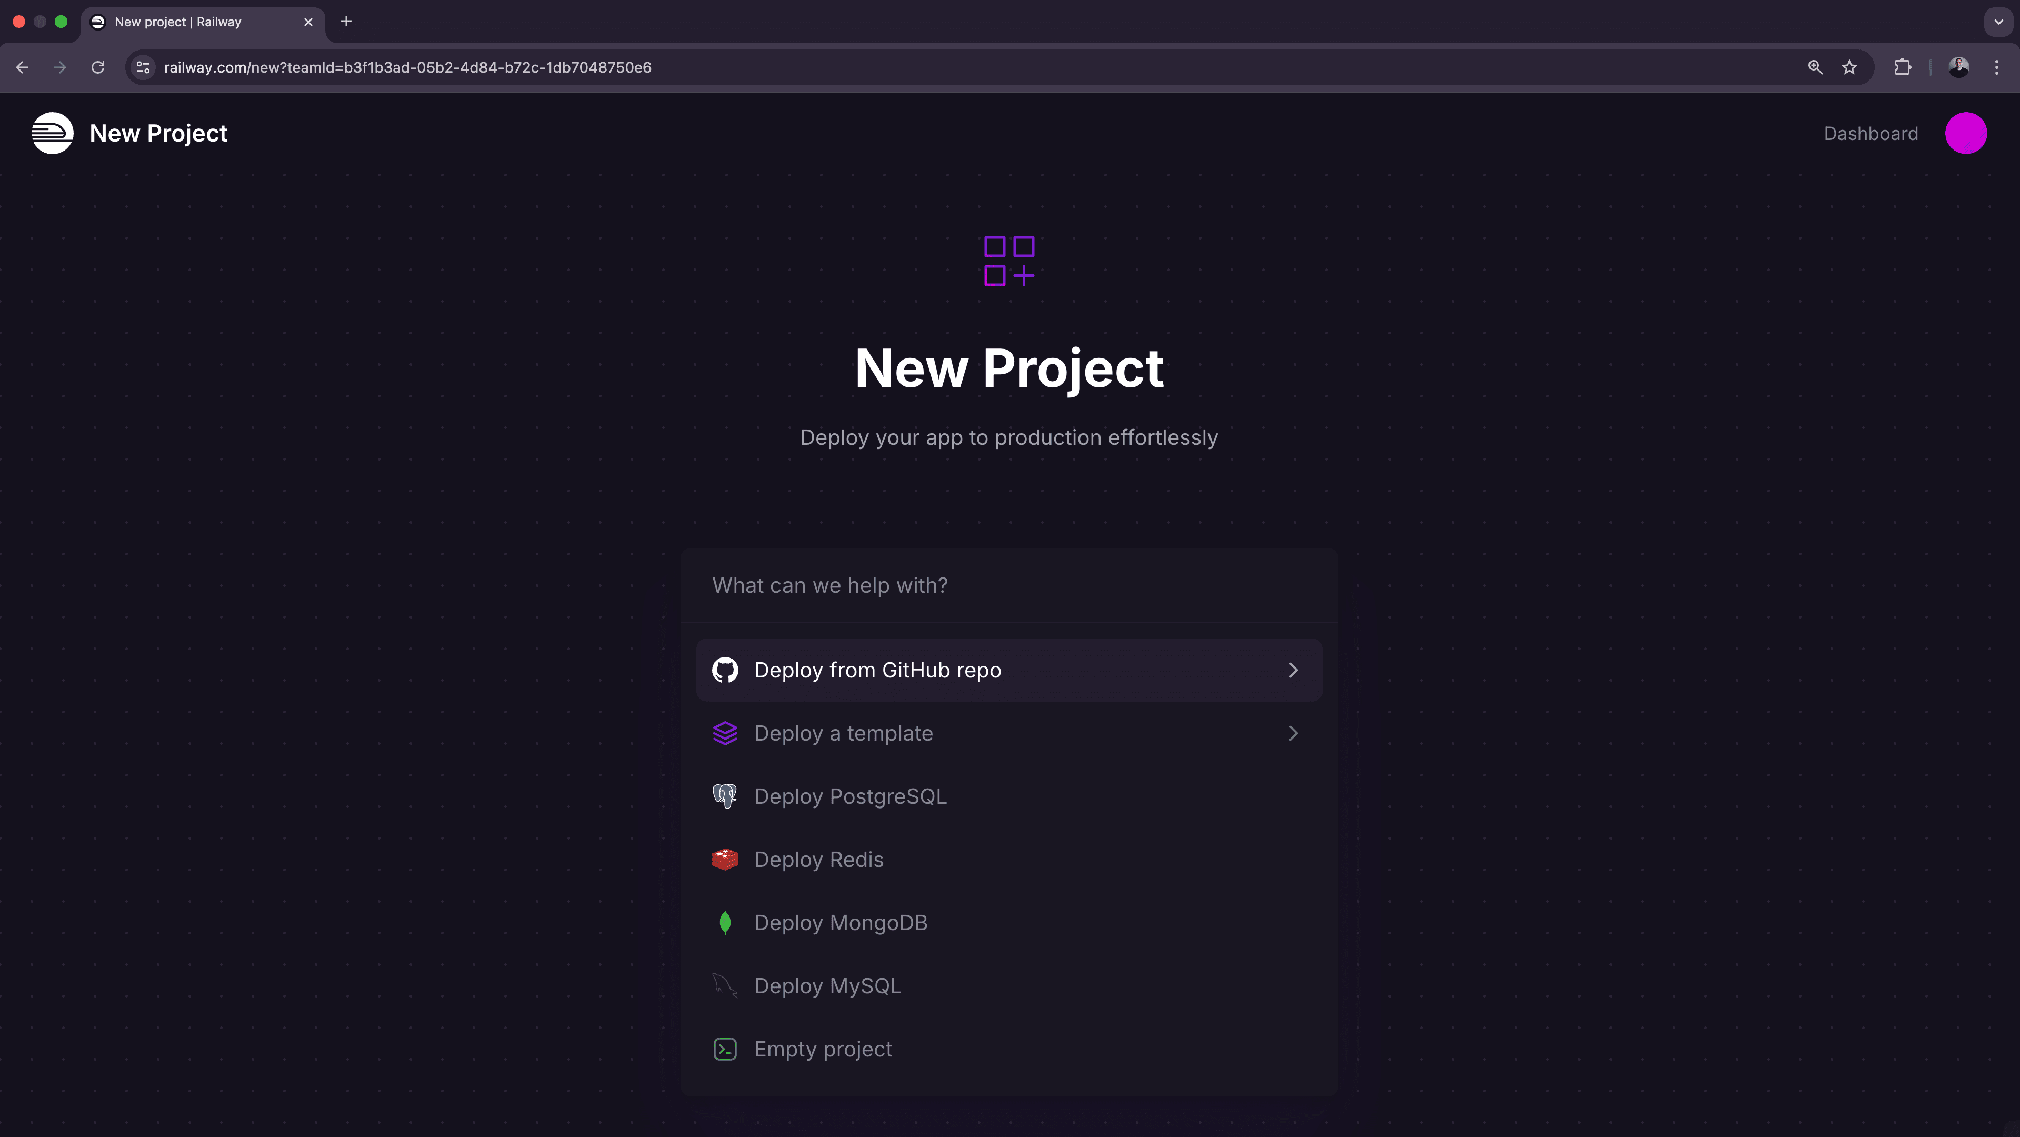This screenshot has height=1137, width=2020.
Task: Click the Empty project terminal icon
Action: click(x=725, y=1049)
